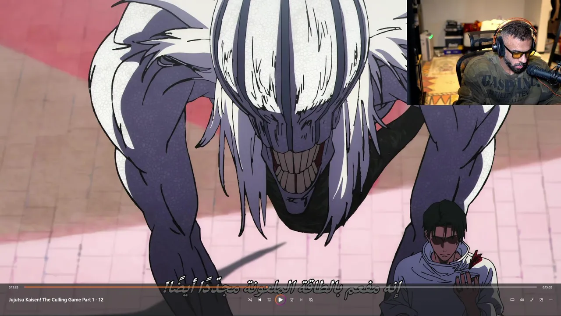
Task: Skip back 10 seconds
Action: (270, 300)
